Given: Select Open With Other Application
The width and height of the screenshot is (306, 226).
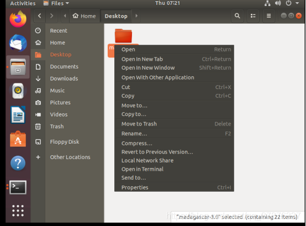Looking at the screenshot, I should coord(175,77).
